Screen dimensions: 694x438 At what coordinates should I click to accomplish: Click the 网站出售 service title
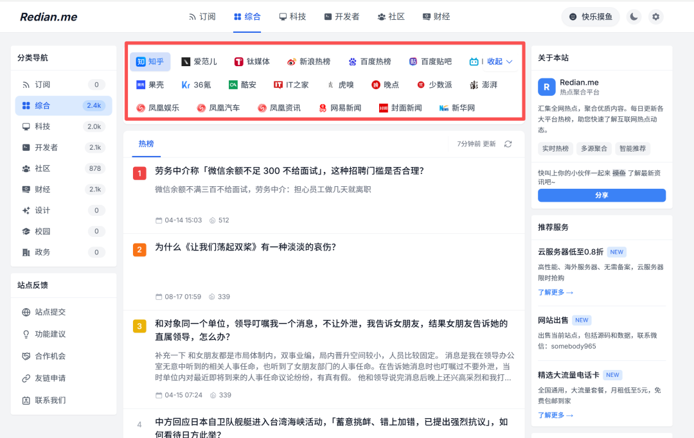click(553, 320)
